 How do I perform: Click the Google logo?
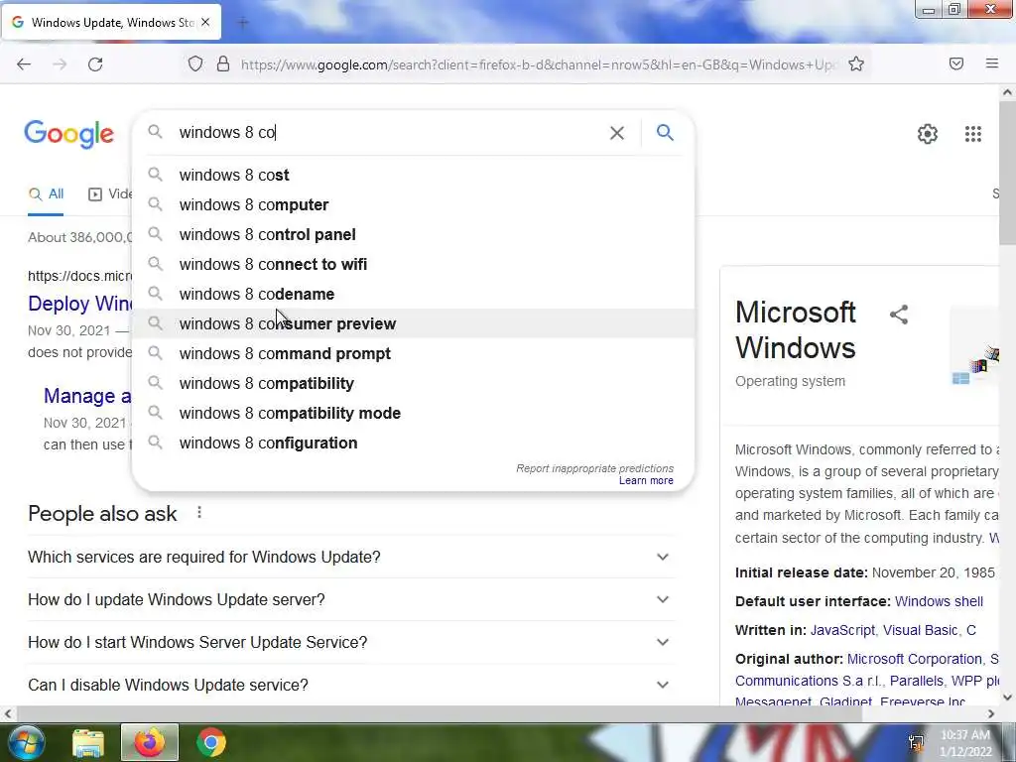pyautogui.click(x=69, y=134)
